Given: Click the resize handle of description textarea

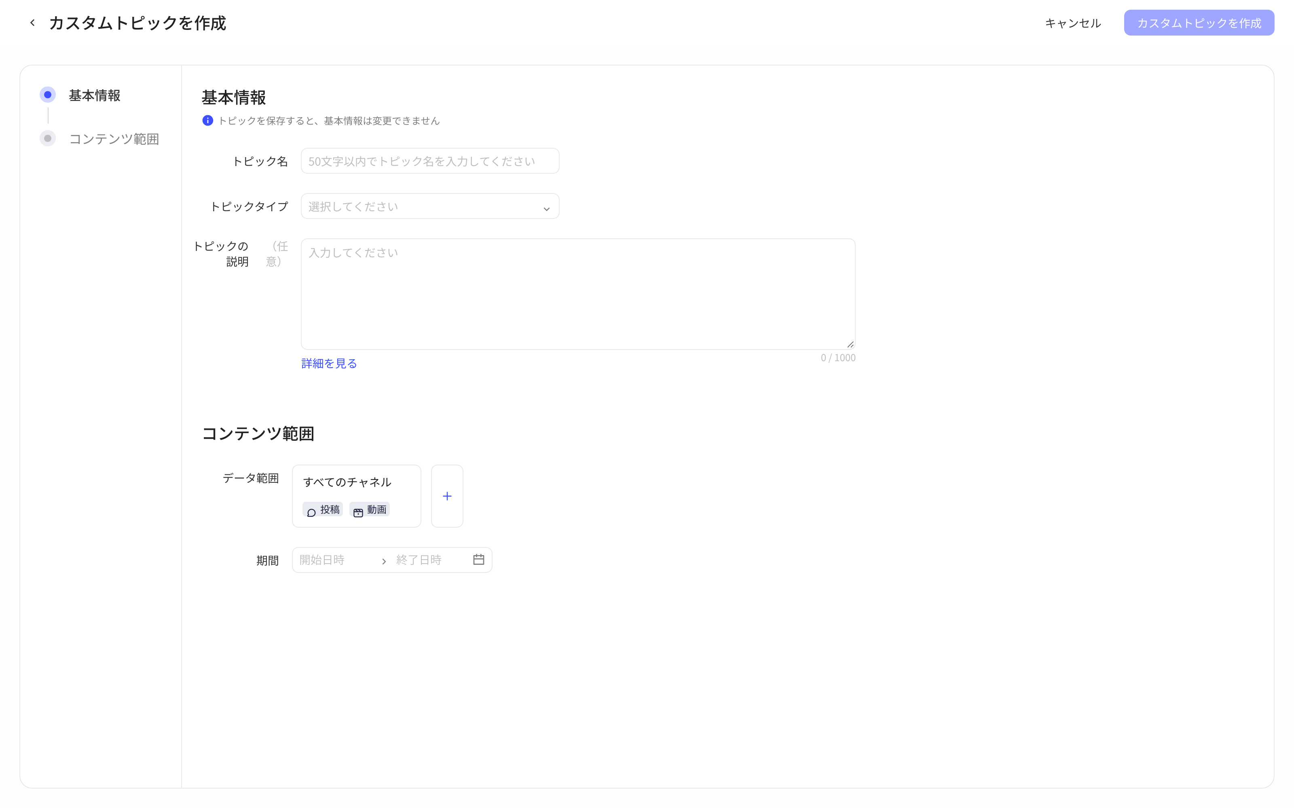Looking at the screenshot, I should tap(850, 345).
